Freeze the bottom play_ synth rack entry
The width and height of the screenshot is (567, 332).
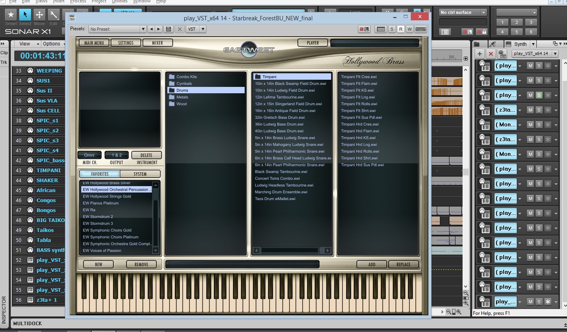pos(548,302)
